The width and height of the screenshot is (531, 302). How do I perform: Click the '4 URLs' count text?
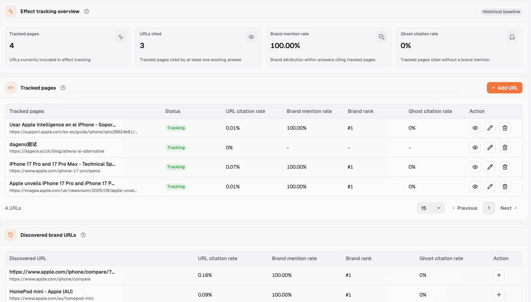click(13, 208)
